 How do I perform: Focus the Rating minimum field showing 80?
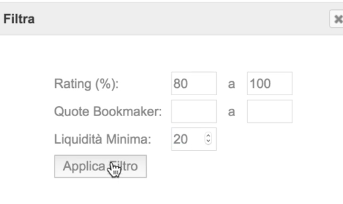pos(194,83)
